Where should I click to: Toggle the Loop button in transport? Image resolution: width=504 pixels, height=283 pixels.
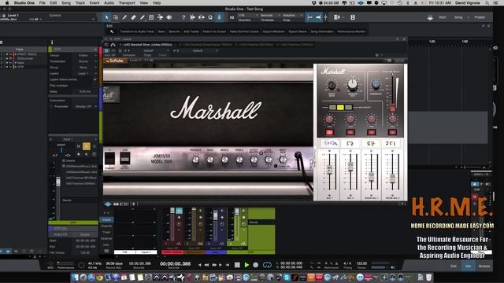click(x=267, y=265)
